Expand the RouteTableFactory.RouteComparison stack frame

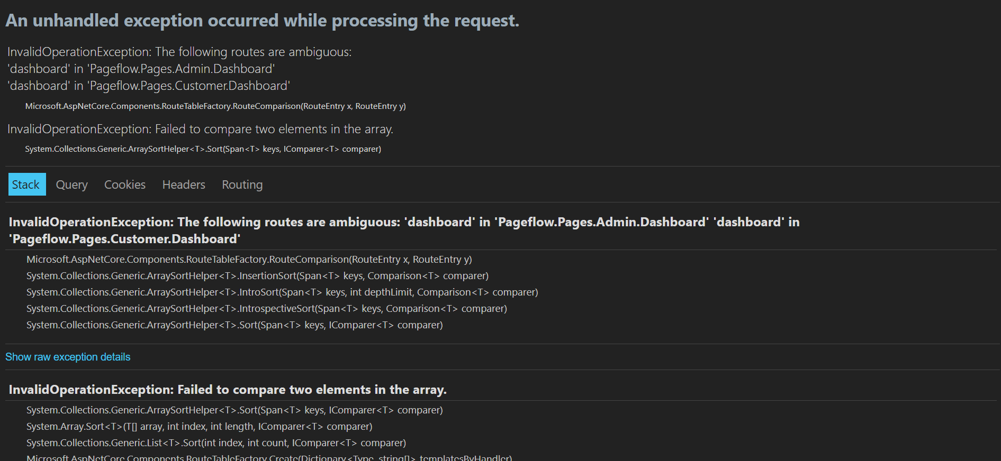coord(248,259)
